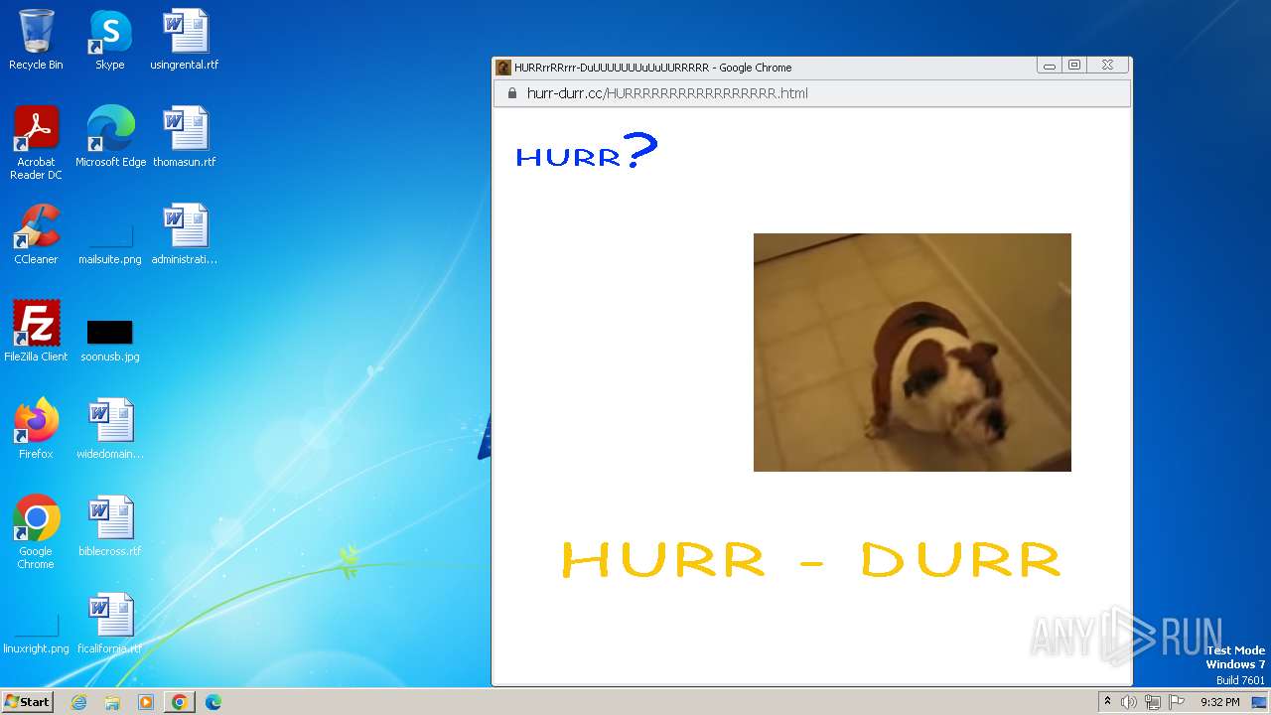Open Firefox desktop shortcut

pyautogui.click(x=36, y=429)
